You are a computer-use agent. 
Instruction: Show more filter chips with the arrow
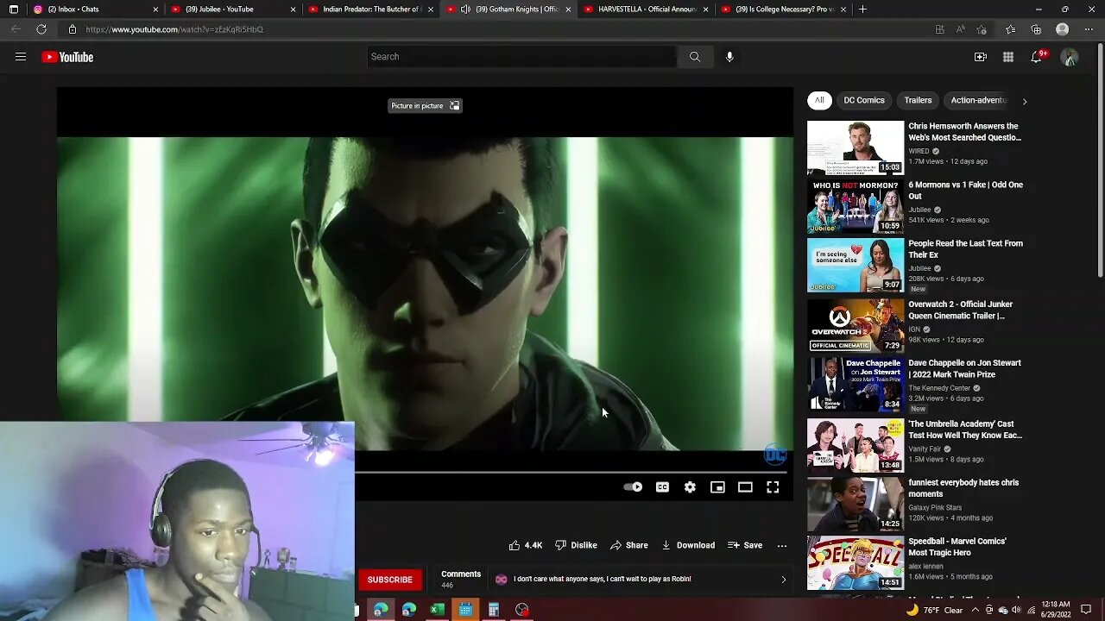point(1025,101)
